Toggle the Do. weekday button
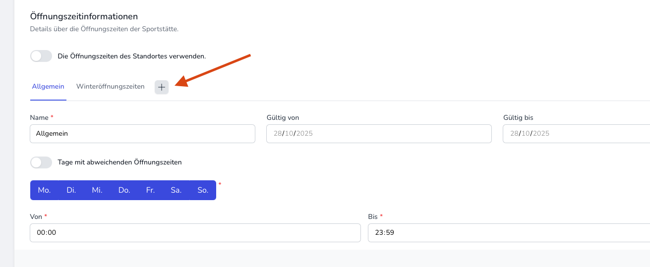Image resolution: width=650 pixels, height=267 pixels. pyautogui.click(x=124, y=190)
